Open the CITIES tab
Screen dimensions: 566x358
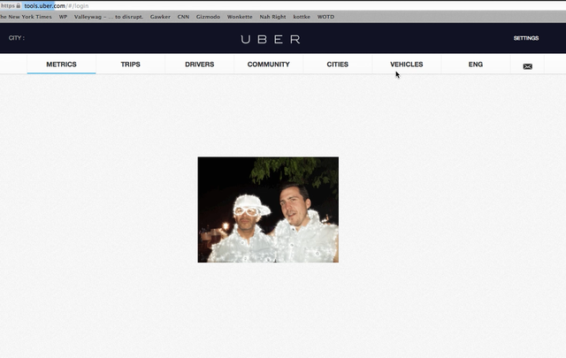[x=338, y=65]
